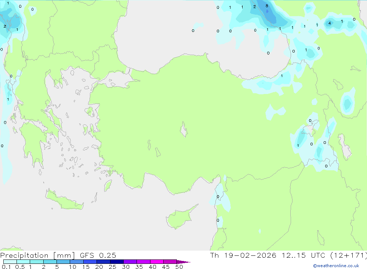Click the '45' legend value
The width and height of the screenshot is (367, 269).
point(166,267)
